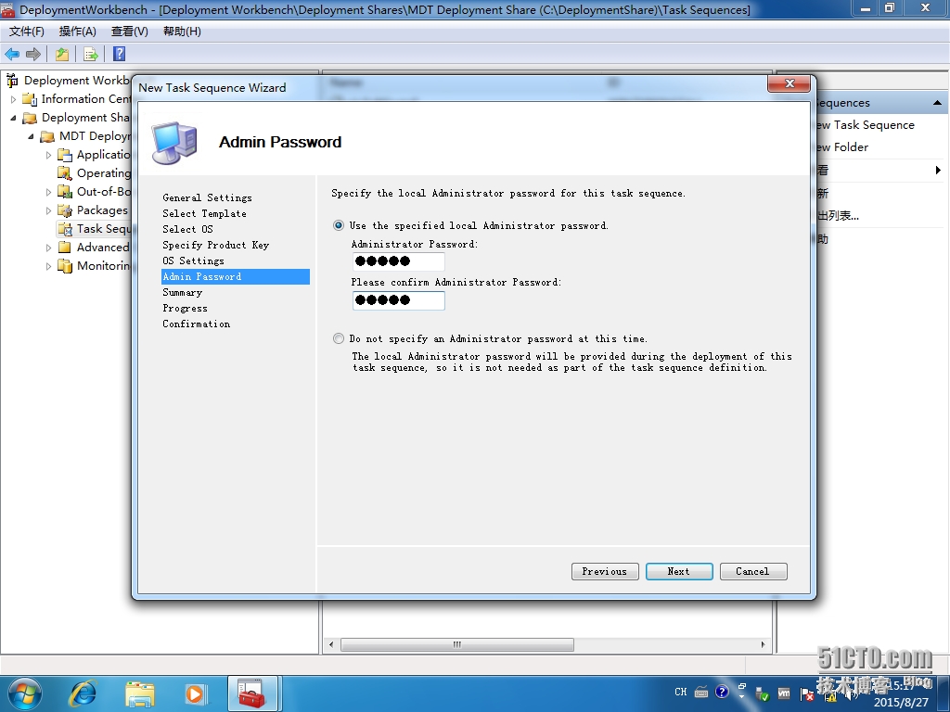Click the Select OS wizard step
The width and height of the screenshot is (950, 712).
pyautogui.click(x=187, y=230)
